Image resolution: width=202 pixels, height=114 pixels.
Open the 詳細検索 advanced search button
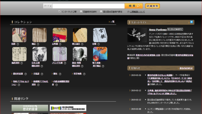(152, 6)
